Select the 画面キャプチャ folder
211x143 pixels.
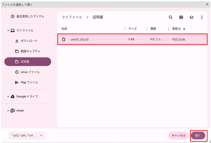tap(28, 51)
